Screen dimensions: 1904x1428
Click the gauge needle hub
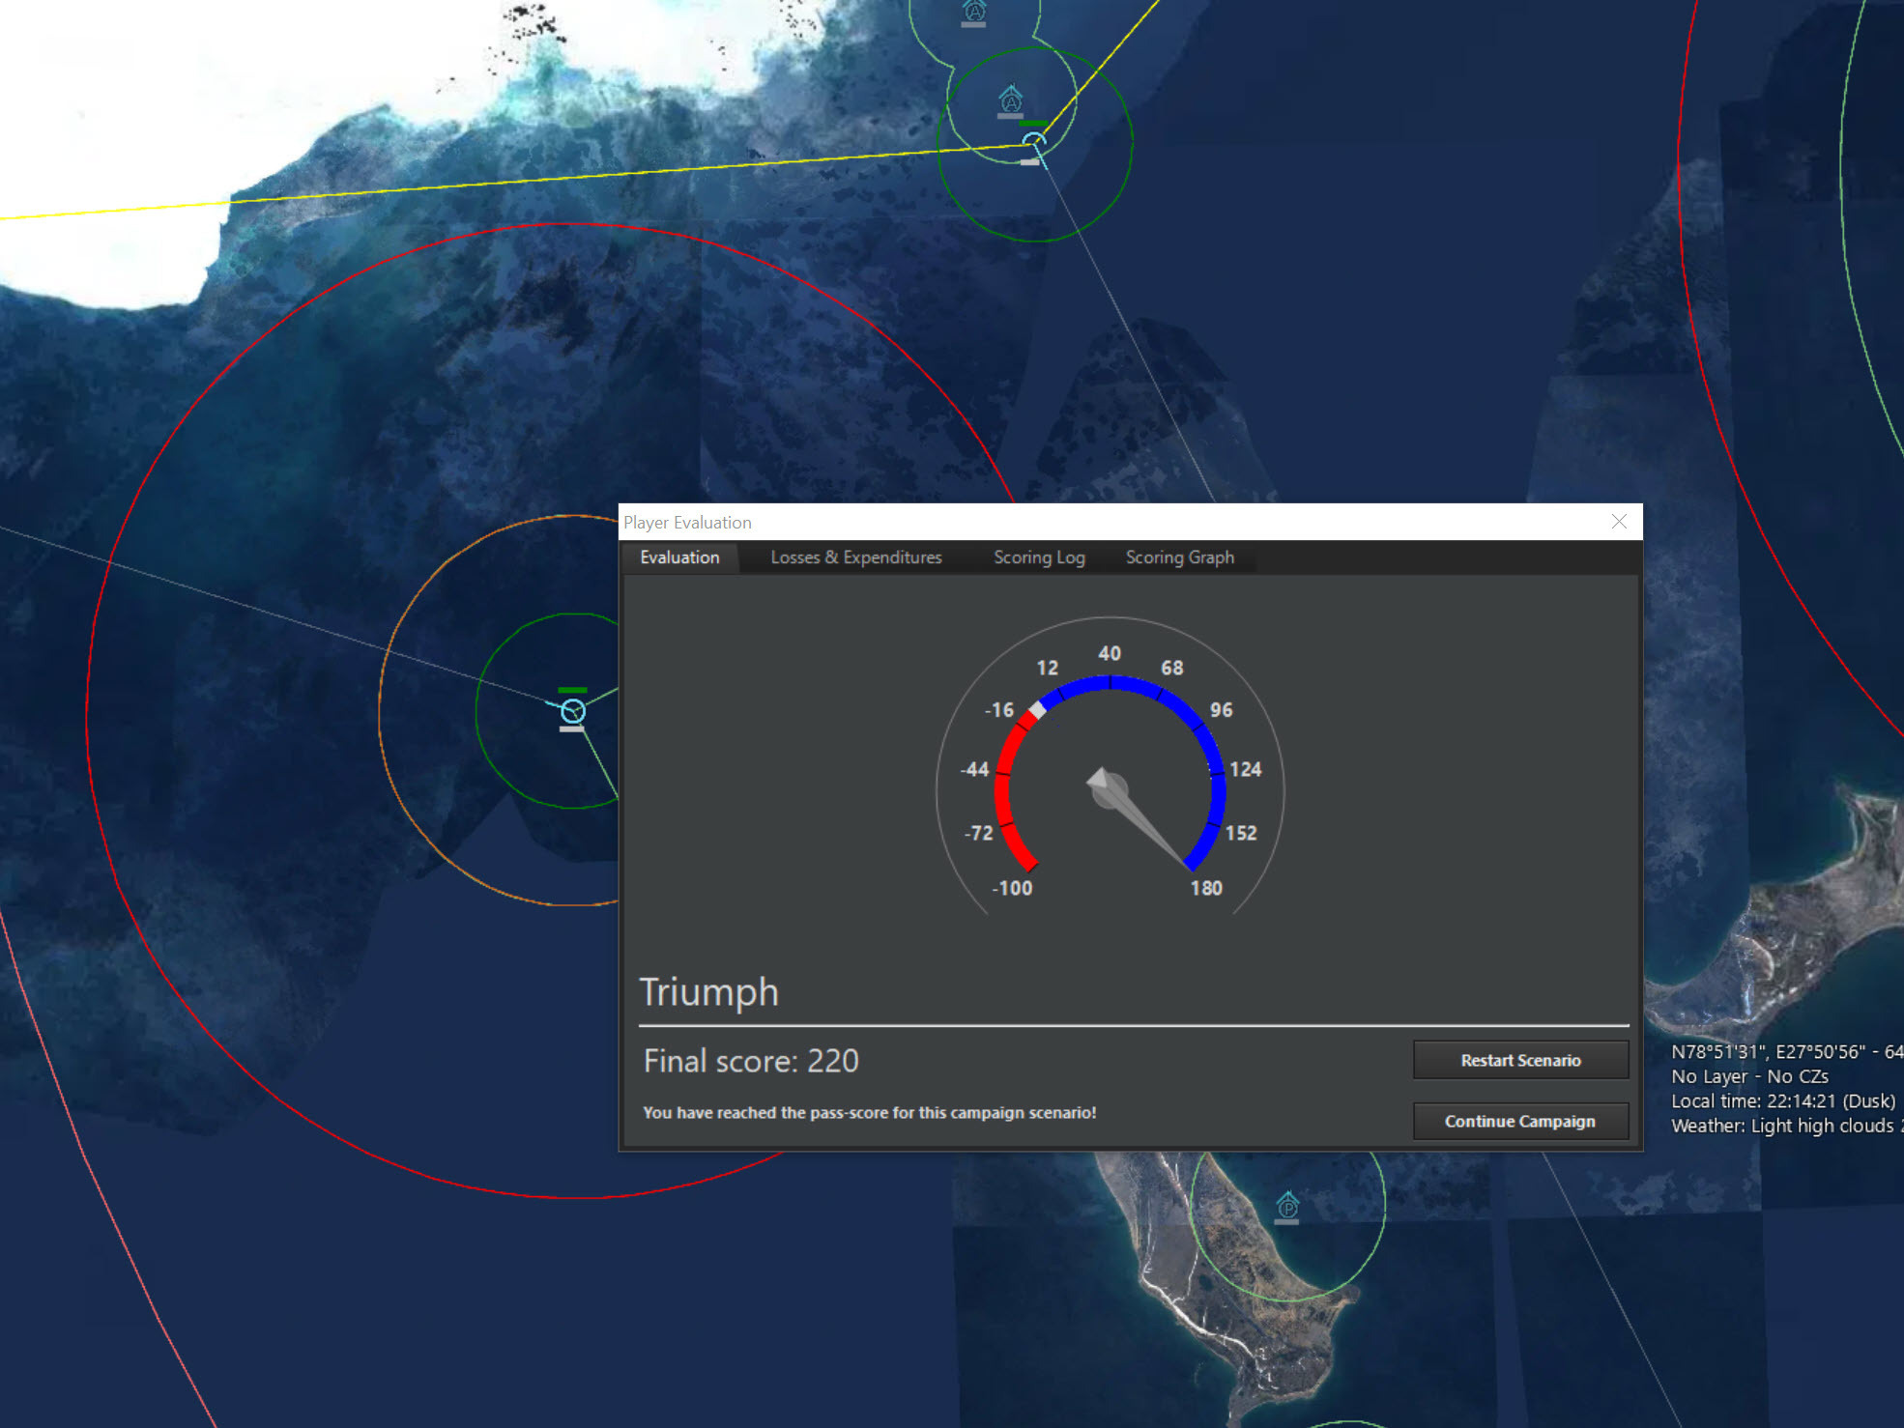tap(1110, 788)
